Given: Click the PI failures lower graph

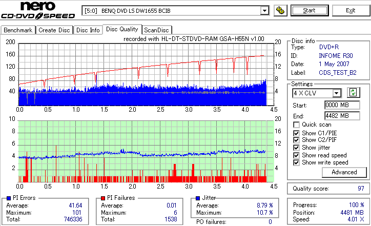Looking at the screenshot, I should (x=146, y=152).
